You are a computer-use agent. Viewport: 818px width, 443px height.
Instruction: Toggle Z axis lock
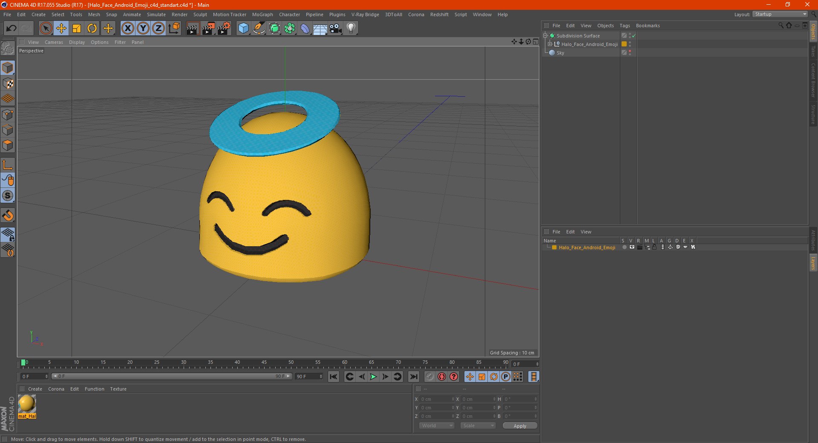click(x=158, y=29)
